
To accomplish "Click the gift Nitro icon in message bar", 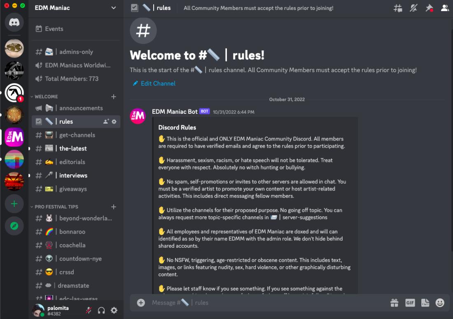I will pos(395,303).
